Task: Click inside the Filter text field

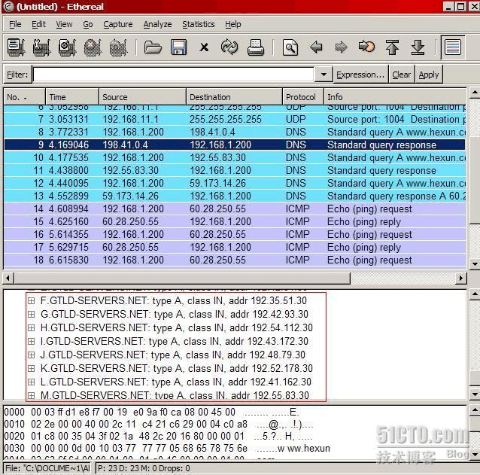Action: click(173, 75)
